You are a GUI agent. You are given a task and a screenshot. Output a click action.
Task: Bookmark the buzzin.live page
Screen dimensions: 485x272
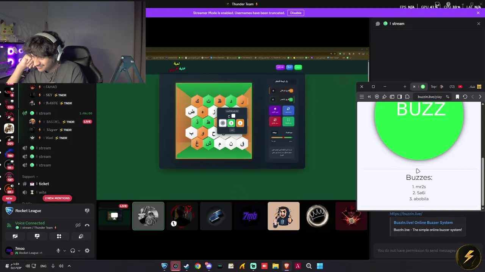[x=457, y=97]
